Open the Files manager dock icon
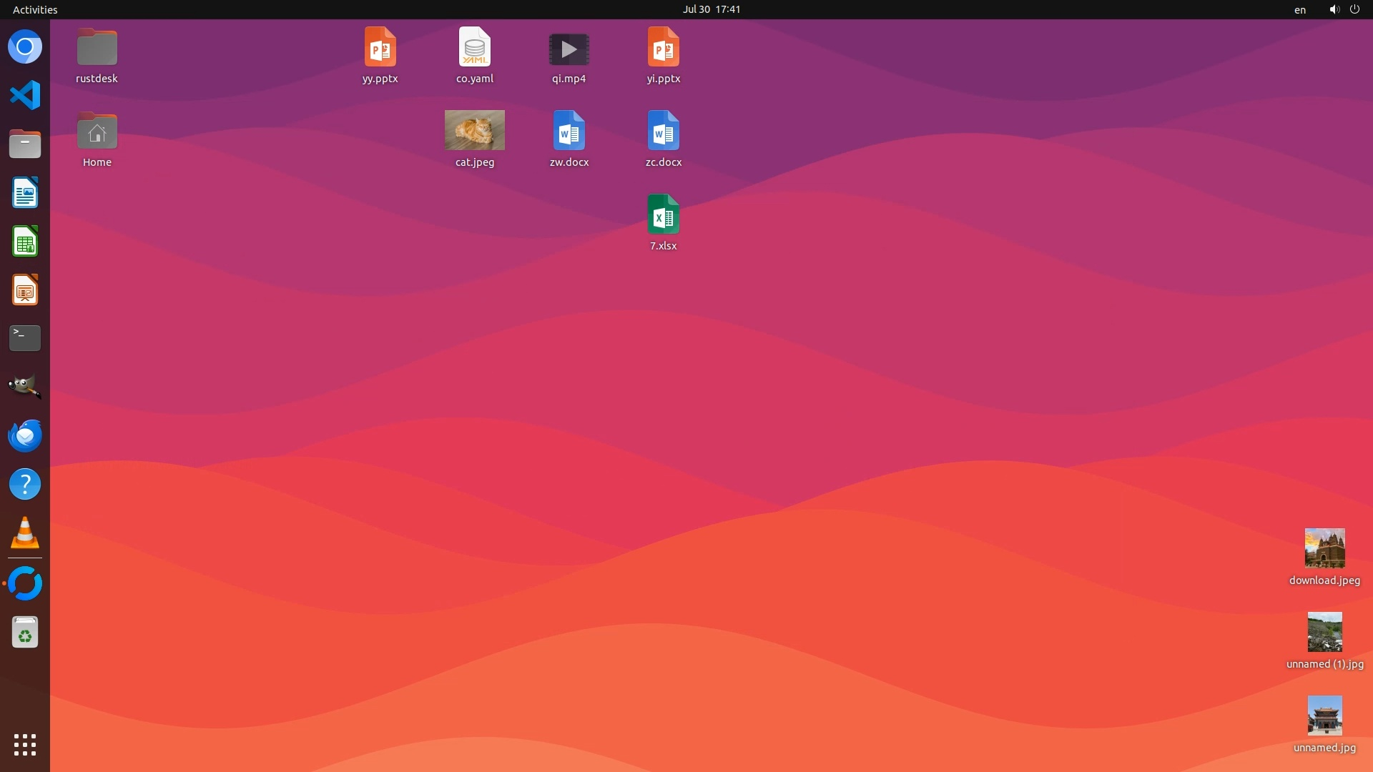This screenshot has height=772, width=1373. pos(25,144)
